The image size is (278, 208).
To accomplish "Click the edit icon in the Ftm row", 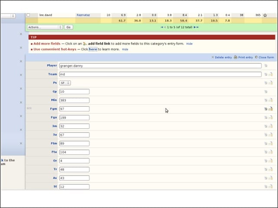I will (266, 143).
